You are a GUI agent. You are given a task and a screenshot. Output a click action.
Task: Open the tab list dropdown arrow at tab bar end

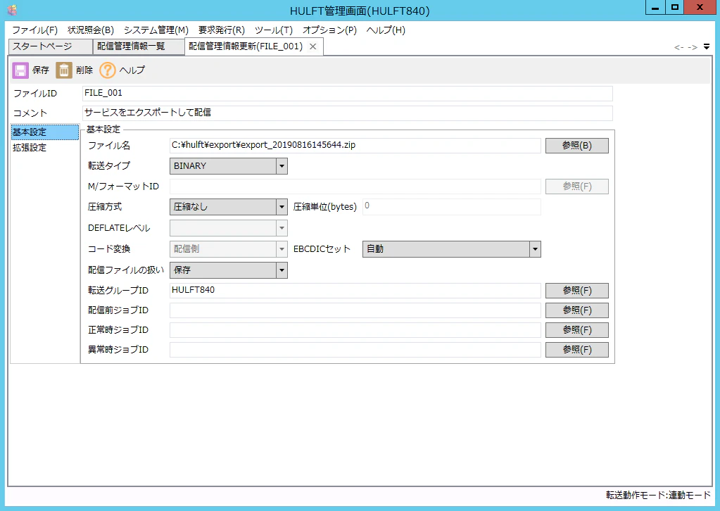tap(707, 46)
